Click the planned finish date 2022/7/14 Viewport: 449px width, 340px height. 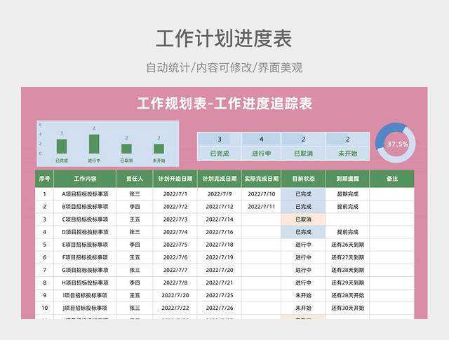(x=220, y=219)
